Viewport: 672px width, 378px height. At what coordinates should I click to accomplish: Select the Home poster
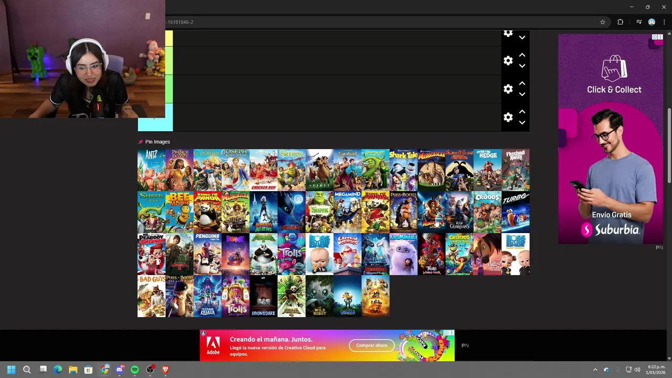coord(235,254)
